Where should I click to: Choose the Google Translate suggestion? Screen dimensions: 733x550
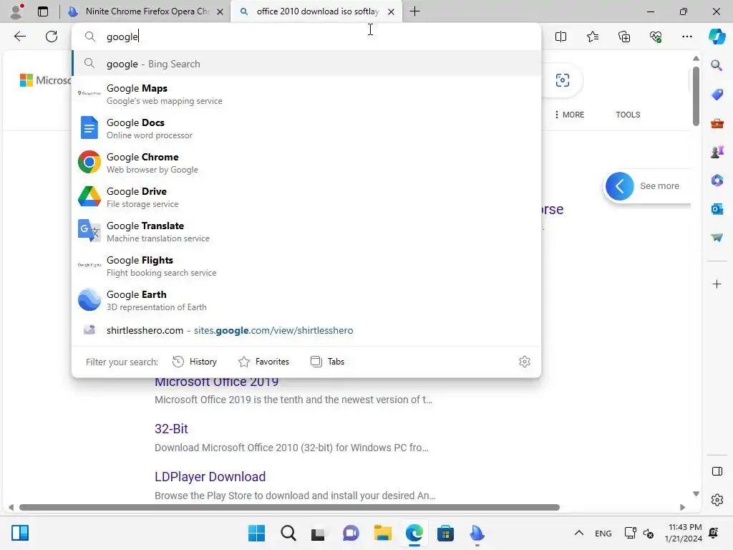pos(306,231)
